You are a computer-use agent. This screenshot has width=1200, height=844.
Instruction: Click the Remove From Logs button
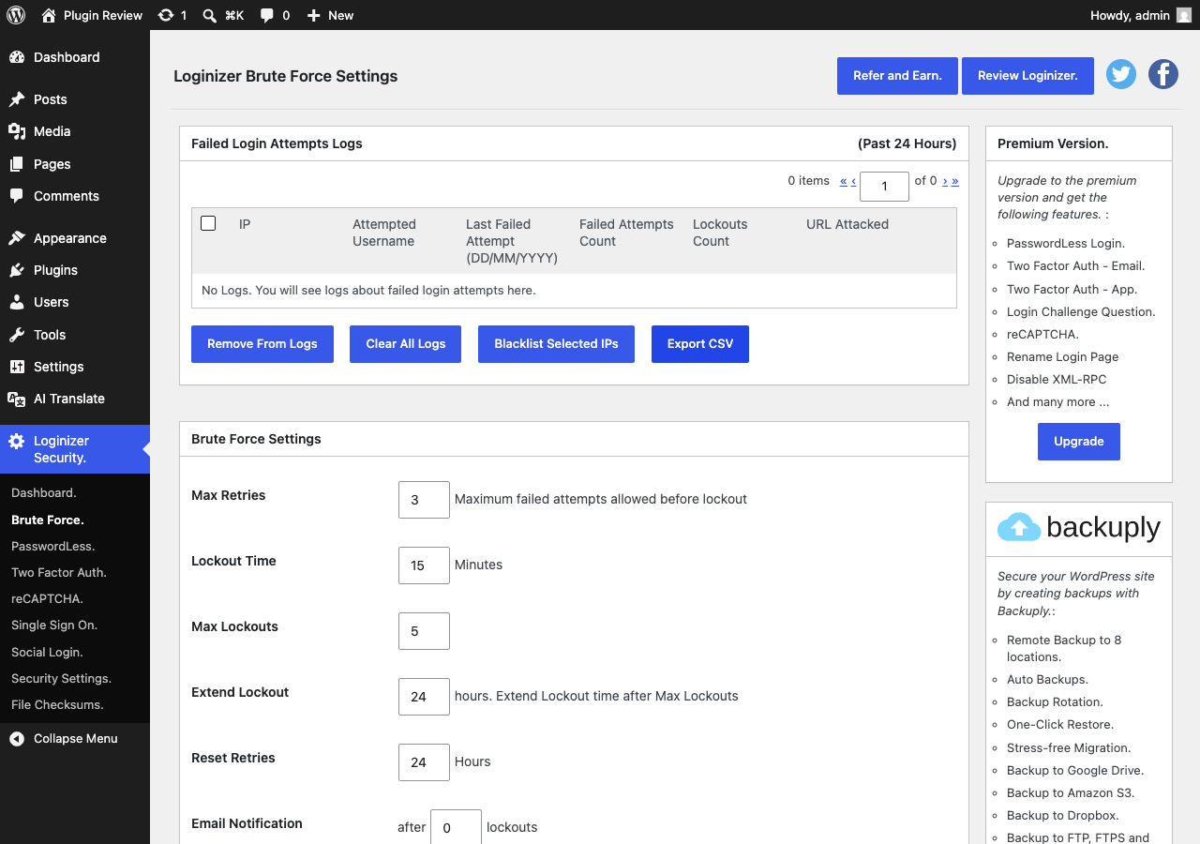tap(262, 344)
